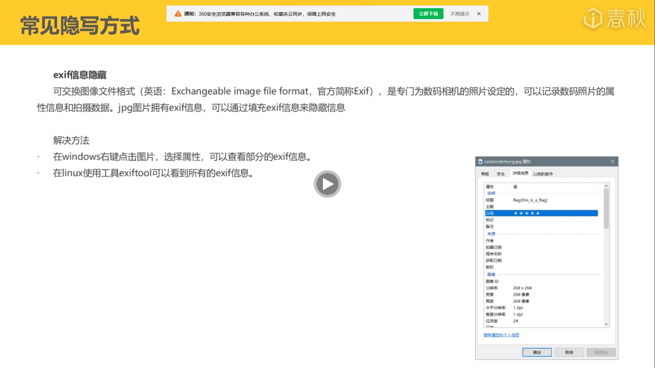The width and height of the screenshot is (655, 368).
Task: Close the 360 browser notification bar
Action: [479, 14]
